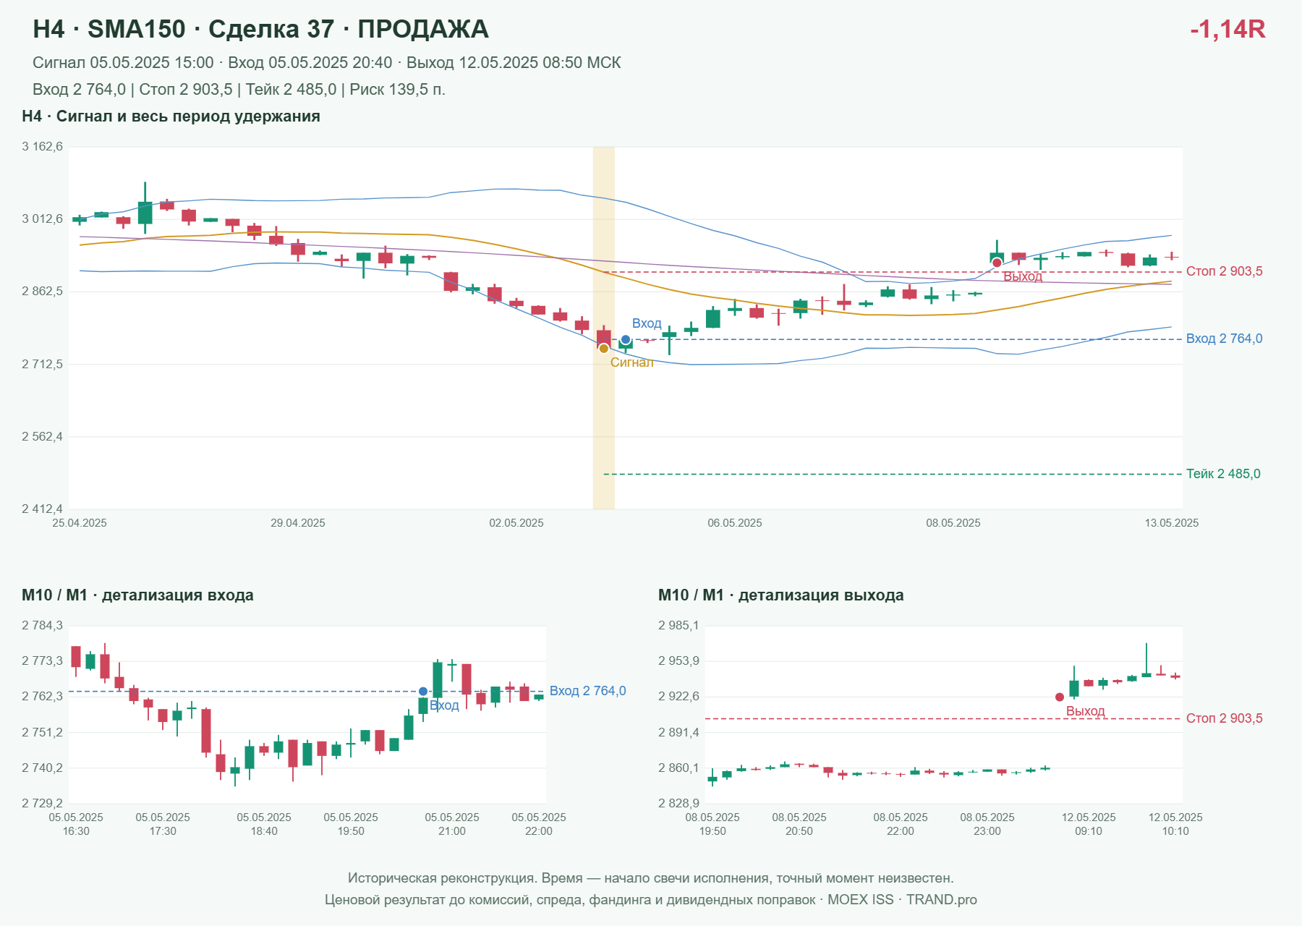
Task: Click the blue entry marker dot on H4 chart
Action: click(626, 339)
